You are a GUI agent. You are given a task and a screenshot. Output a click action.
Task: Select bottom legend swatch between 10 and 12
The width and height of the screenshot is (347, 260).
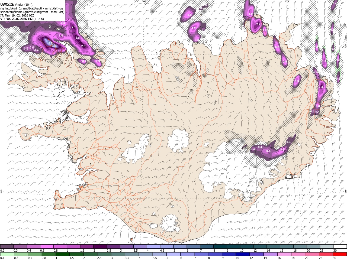coord(242,254)
